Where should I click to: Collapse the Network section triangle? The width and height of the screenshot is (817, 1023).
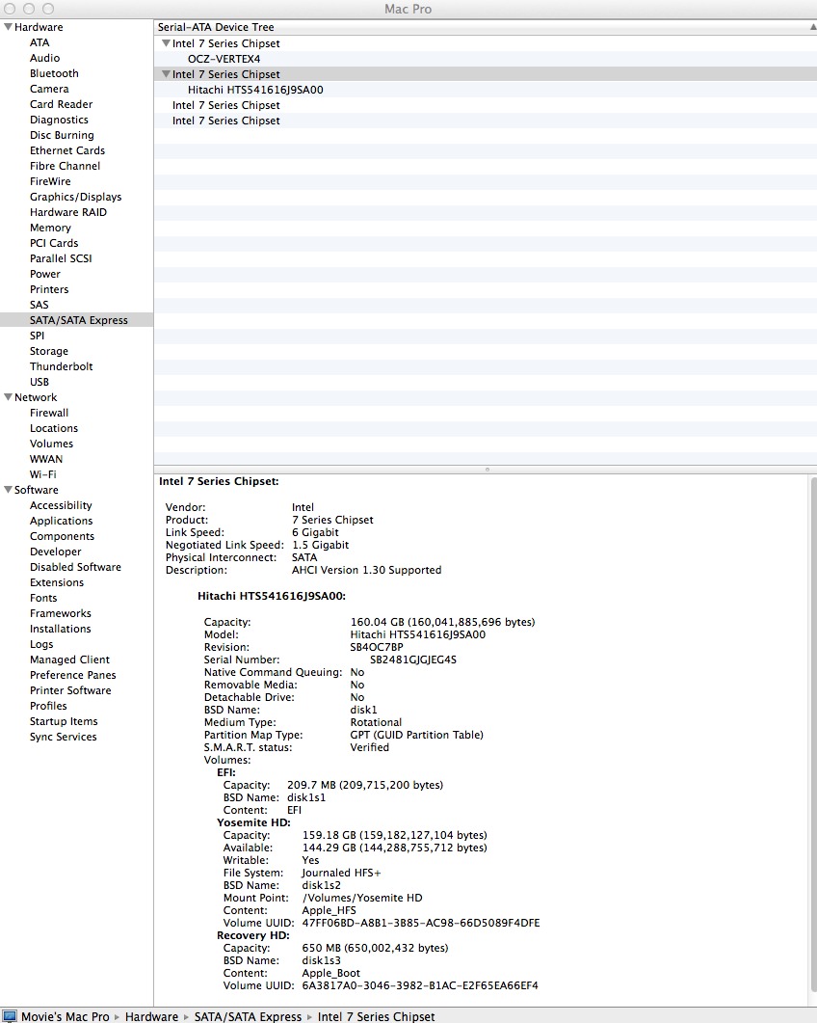[x=8, y=397]
